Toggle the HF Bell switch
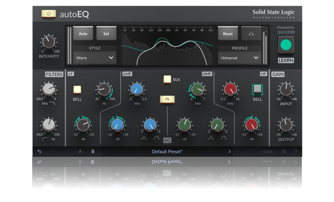The height and width of the screenshot is (202, 334). click(257, 89)
